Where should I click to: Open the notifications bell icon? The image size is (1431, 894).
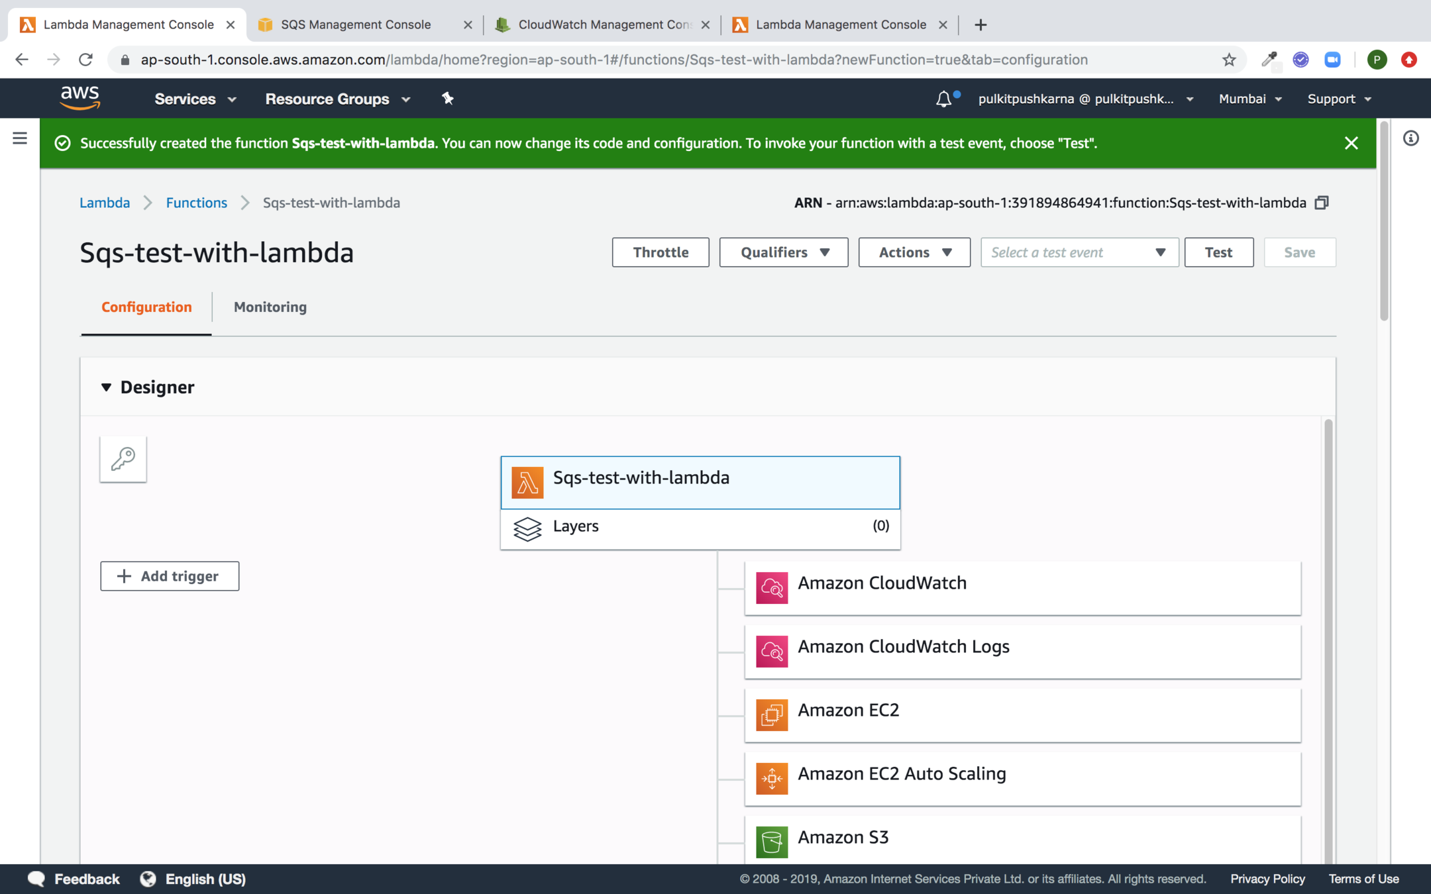[943, 99]
